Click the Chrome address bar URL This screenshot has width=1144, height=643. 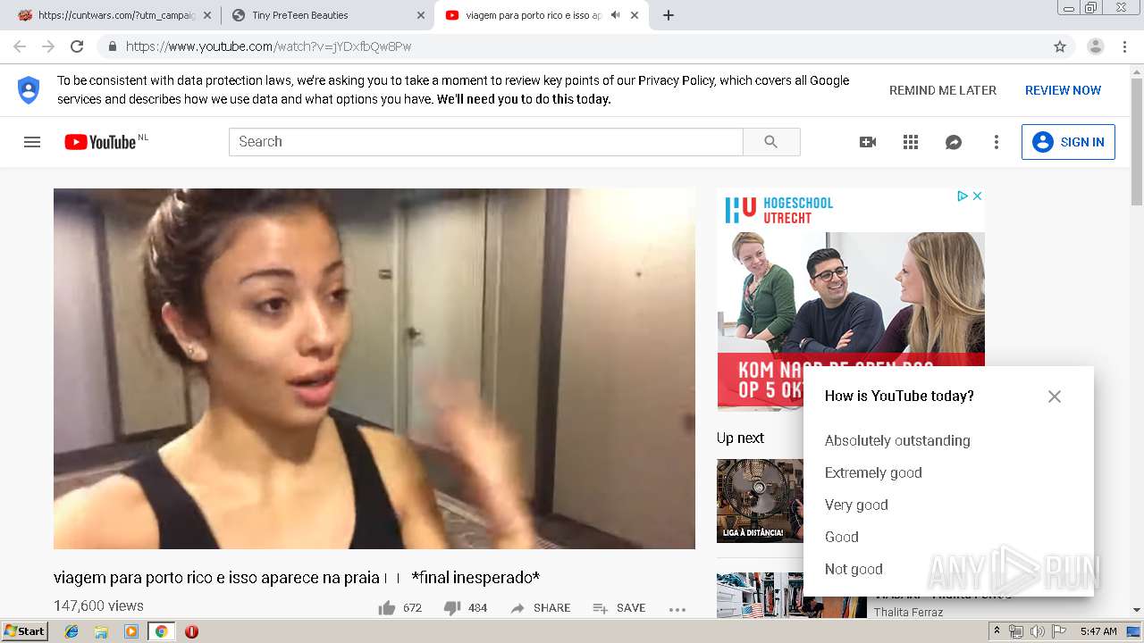pyautogui.click(x=268, y=46)
